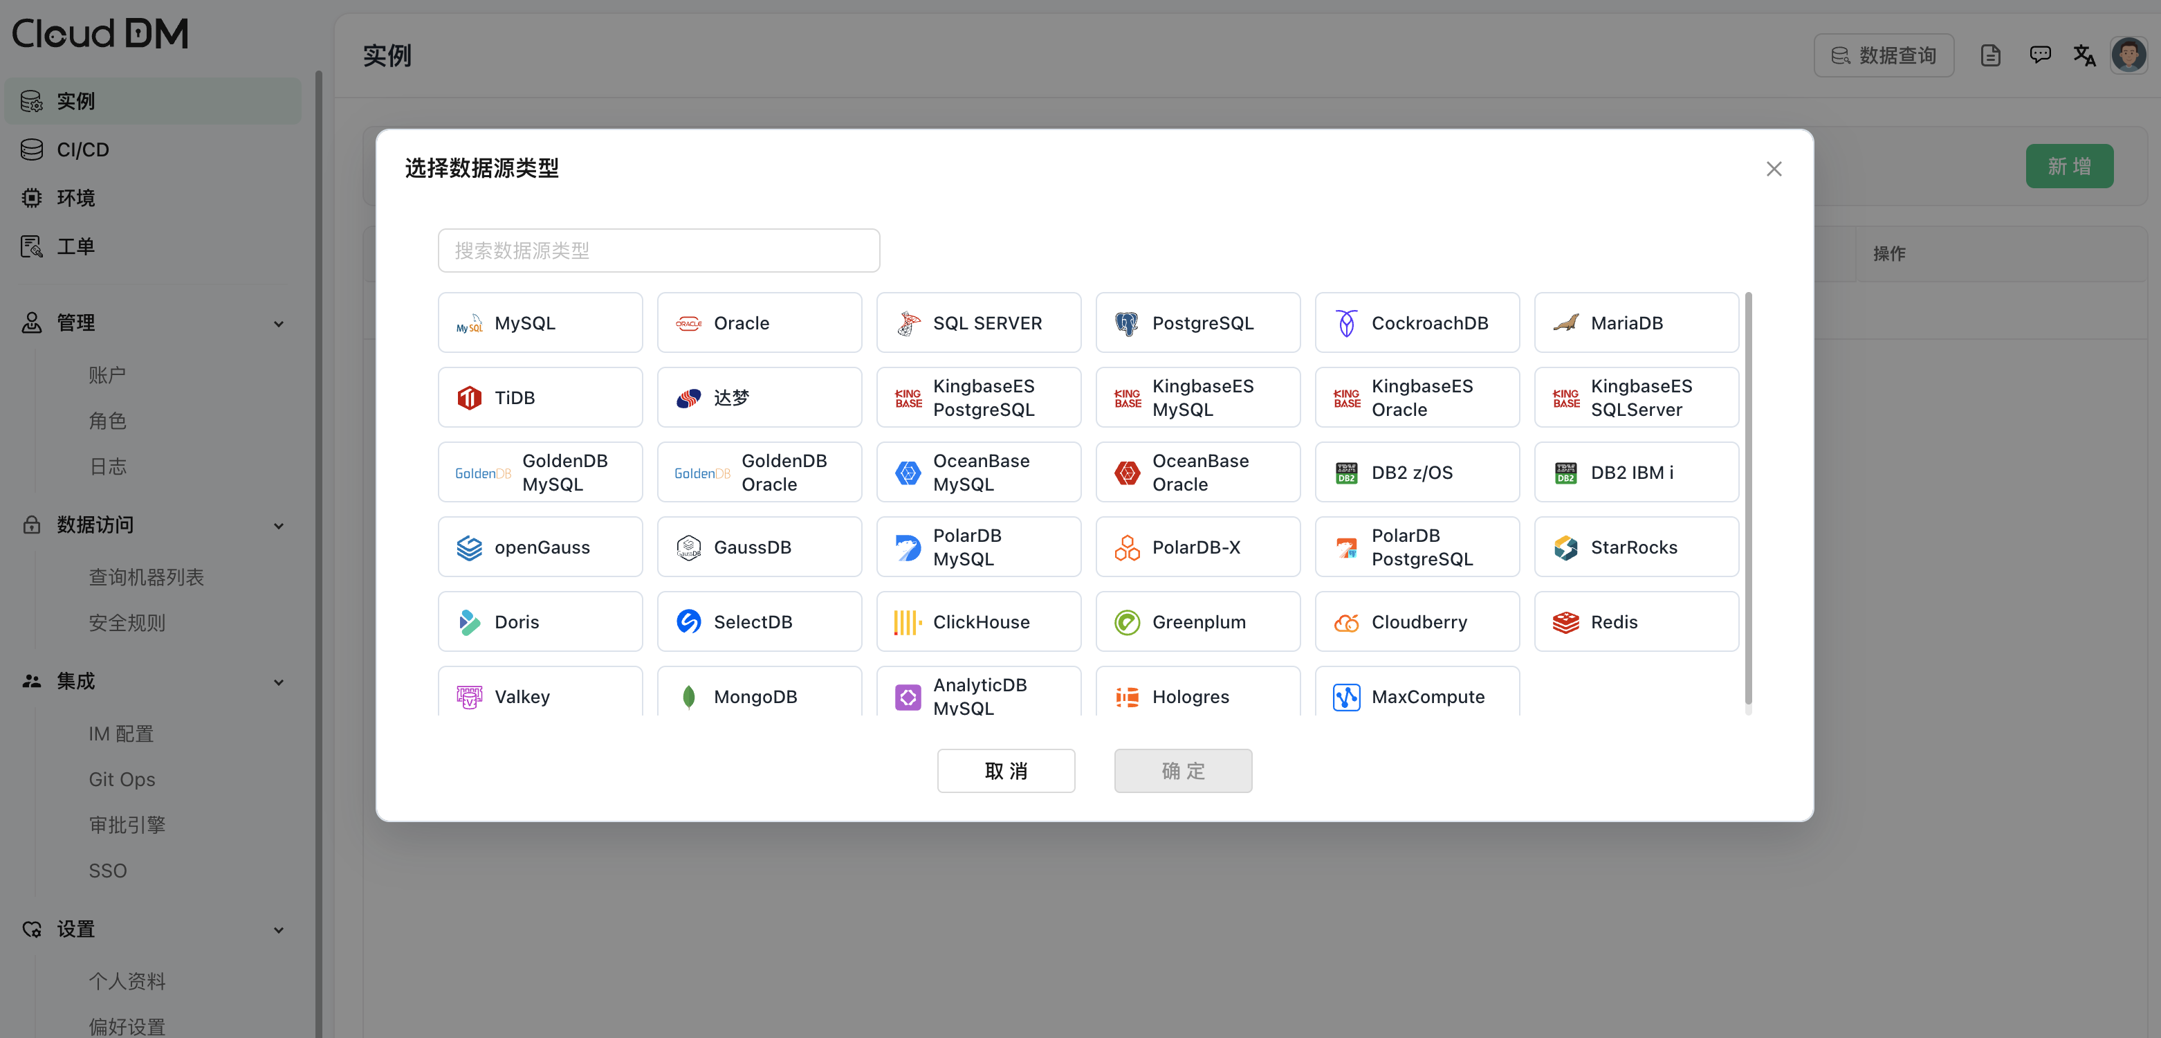The image size is (2161, 1038).
Task: Click the Cloud DM logo
Action: (x=100, y=35)
